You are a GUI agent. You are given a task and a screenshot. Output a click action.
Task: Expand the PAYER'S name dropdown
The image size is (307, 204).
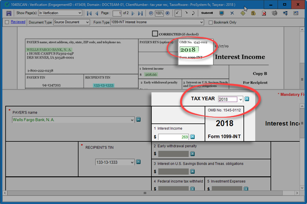pos(132,120)
